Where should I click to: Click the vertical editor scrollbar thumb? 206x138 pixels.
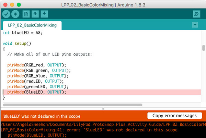pos(203,48)
